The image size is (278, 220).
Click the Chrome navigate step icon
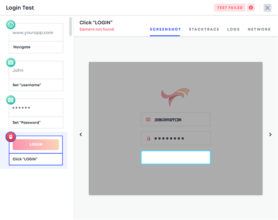11,25
